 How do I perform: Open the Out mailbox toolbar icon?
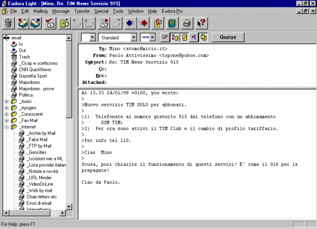click(x=35, y=23)
